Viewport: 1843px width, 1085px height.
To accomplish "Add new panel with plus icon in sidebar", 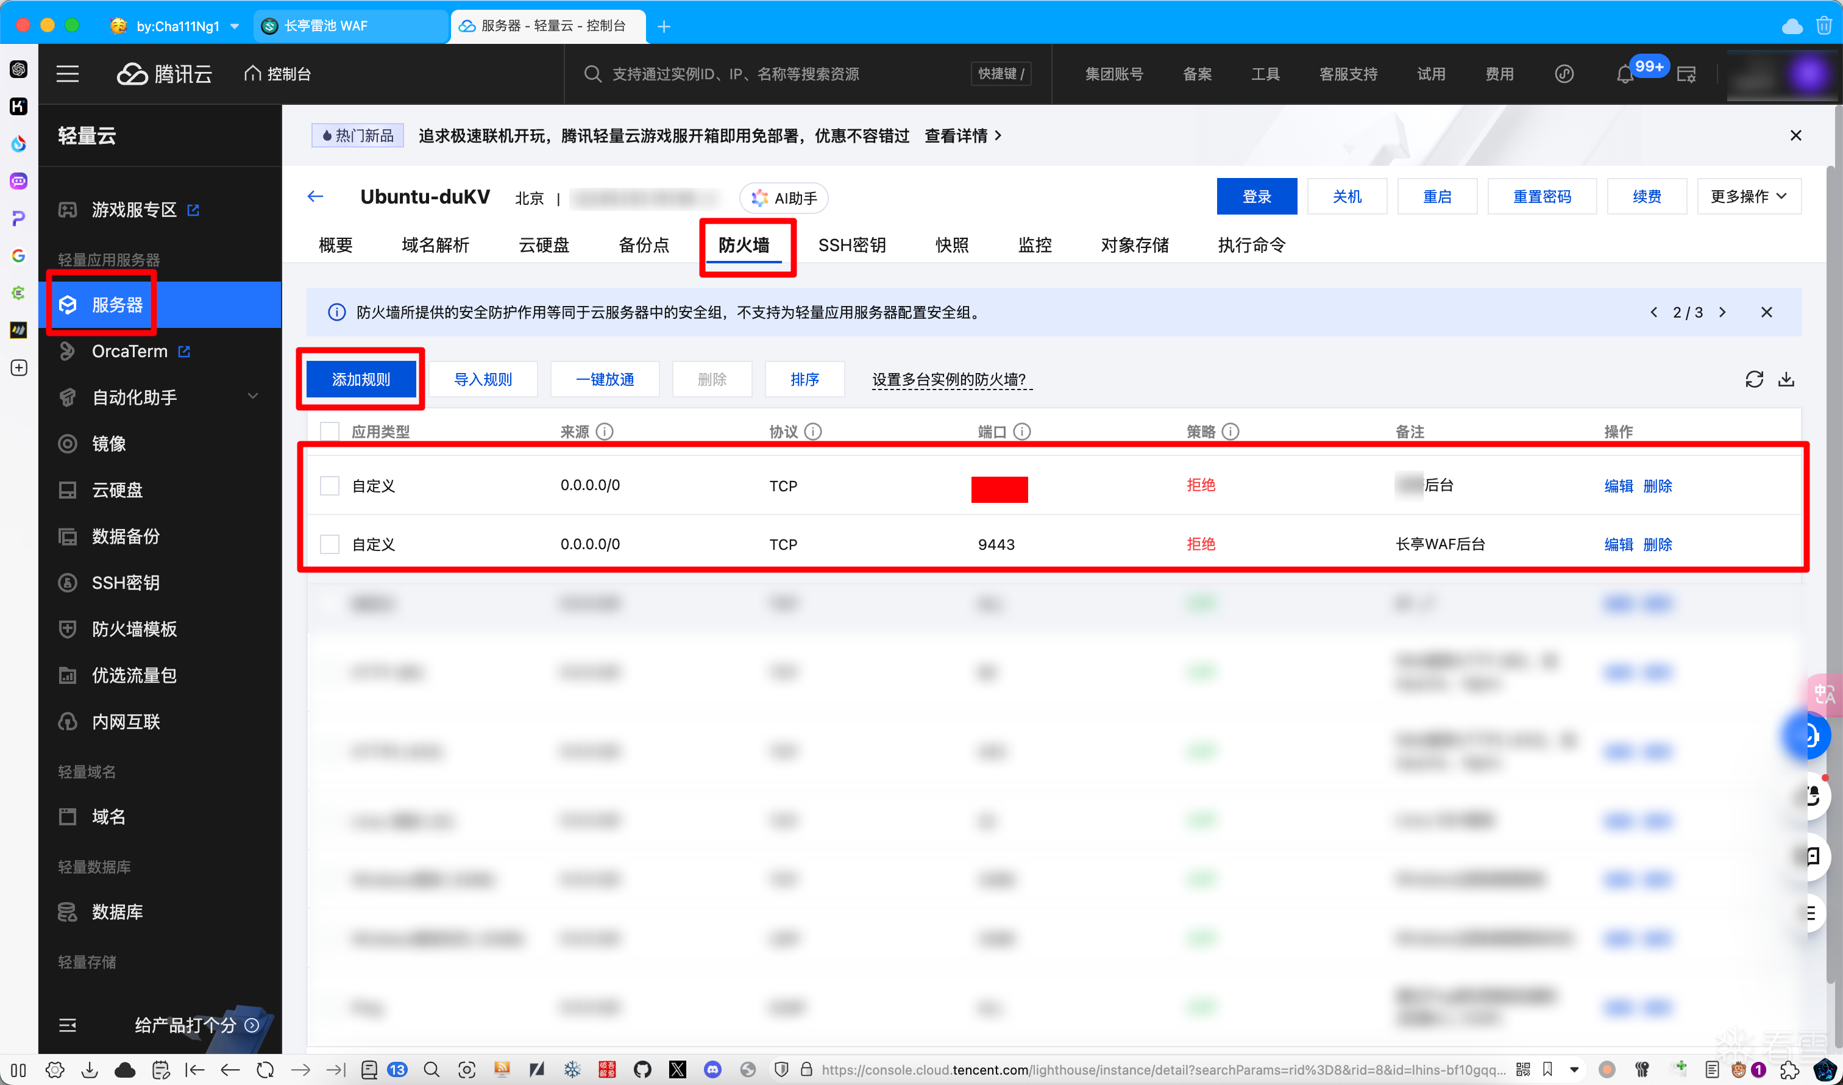I will click(19, 368).
